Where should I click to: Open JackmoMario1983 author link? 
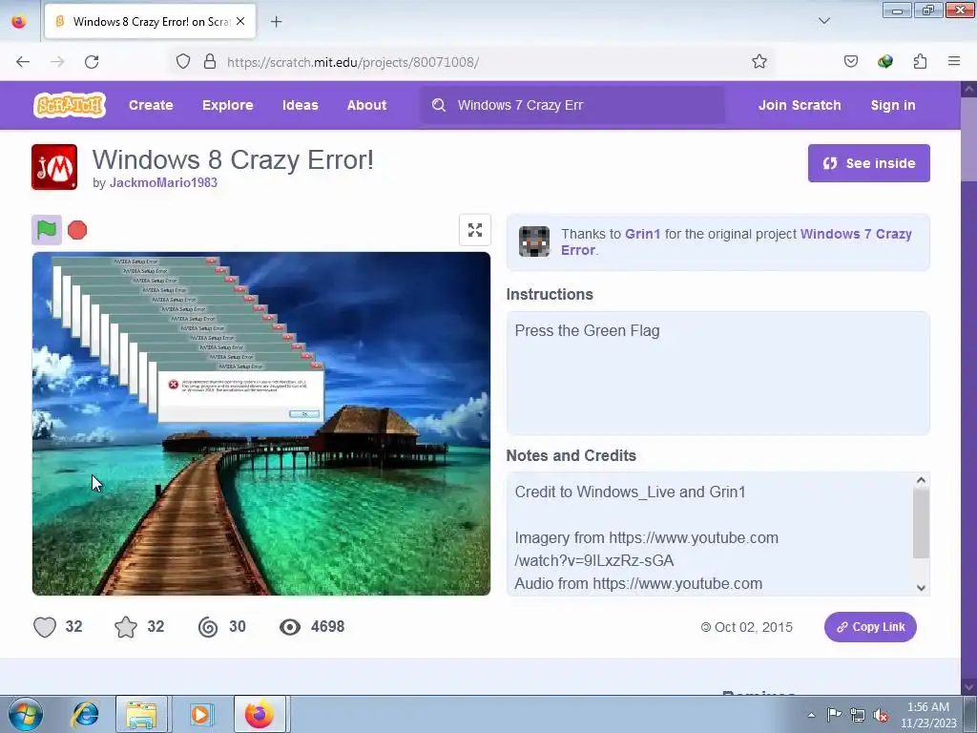pos(163,182)
